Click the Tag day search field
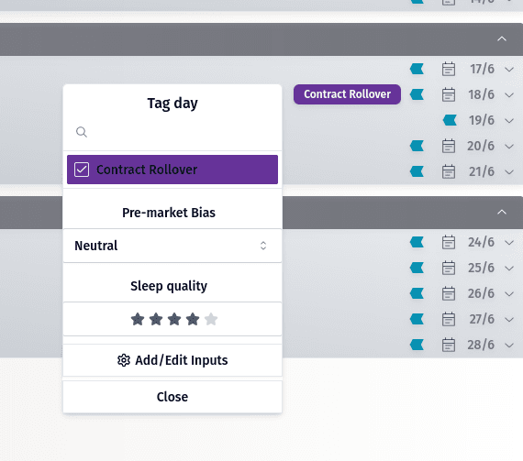This screenshot has width=523, height=461. pos(172,132)
